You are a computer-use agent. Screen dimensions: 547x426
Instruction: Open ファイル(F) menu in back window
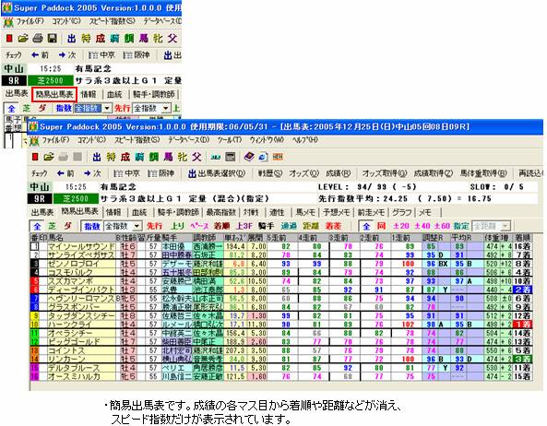[30, 21]
